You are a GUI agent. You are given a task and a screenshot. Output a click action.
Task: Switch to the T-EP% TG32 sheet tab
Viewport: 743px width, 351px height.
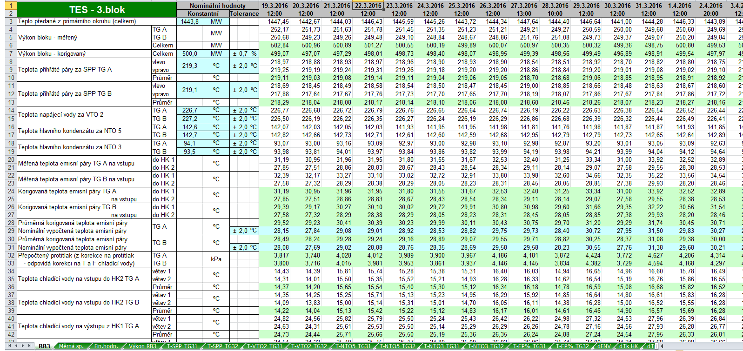tap(572, 346)
